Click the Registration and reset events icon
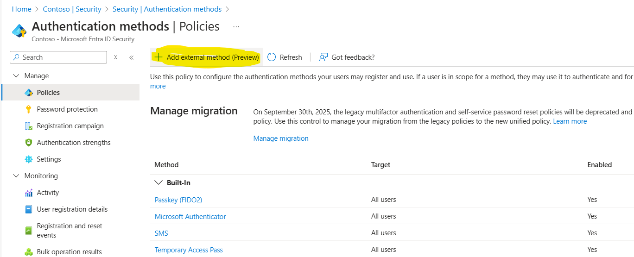 tap(29, 230)
